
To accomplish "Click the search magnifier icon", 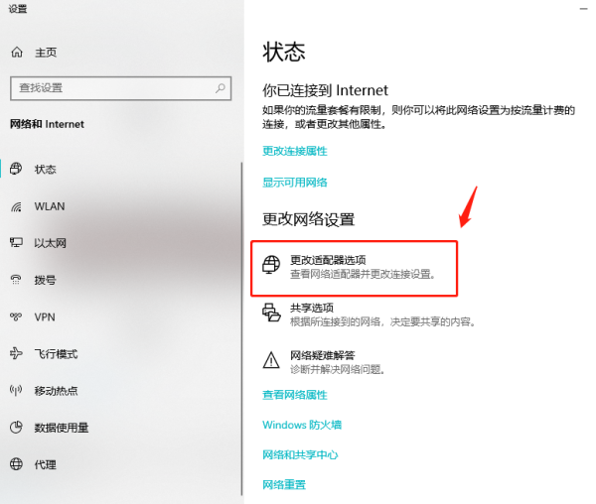I will coord(221,88).
